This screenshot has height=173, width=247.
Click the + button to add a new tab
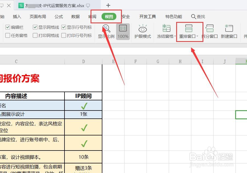[108, 5]
